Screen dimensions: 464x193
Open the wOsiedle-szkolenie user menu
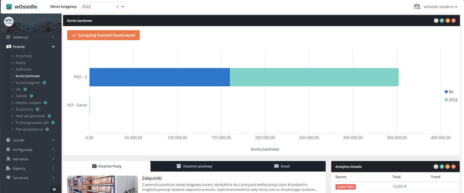point(439,7)
